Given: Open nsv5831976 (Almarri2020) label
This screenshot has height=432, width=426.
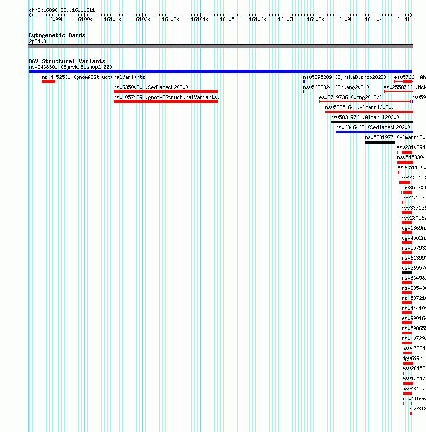Looking at the screenshot, I should [365, 117].
